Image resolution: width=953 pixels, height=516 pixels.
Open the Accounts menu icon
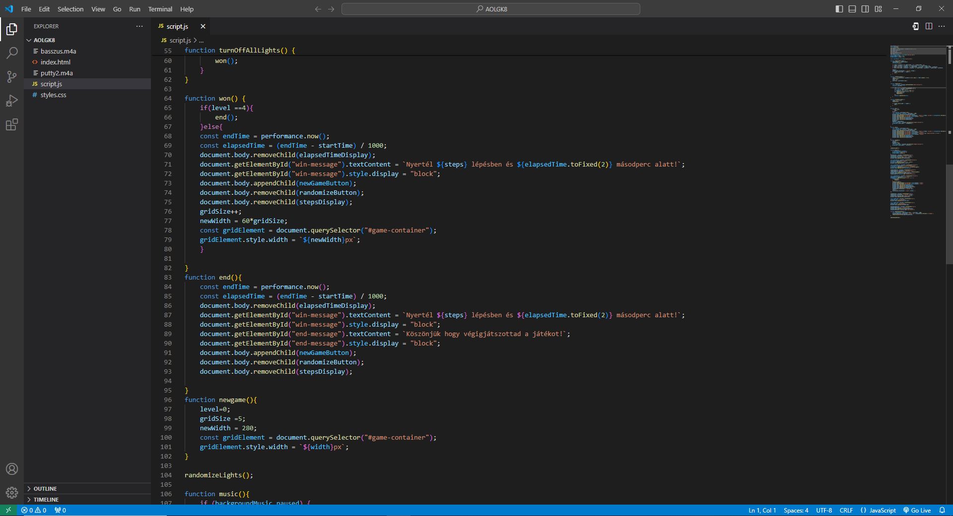pyautogui.click(x=12, y=469)
